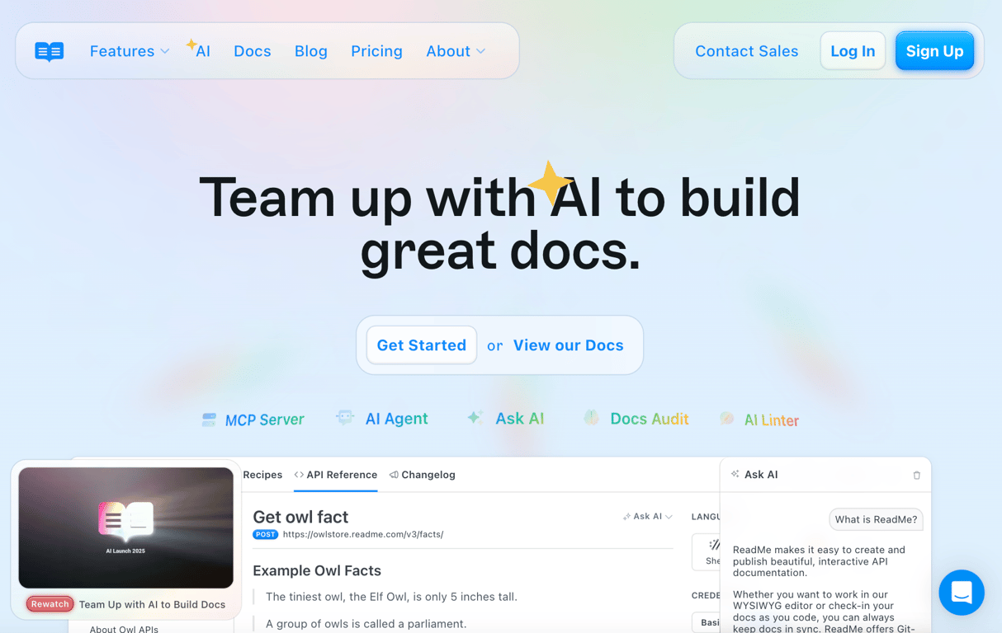Viewport: 1002px width, 633px height.
Task: Switch to the API Reference tab
Action: (335, 475)
